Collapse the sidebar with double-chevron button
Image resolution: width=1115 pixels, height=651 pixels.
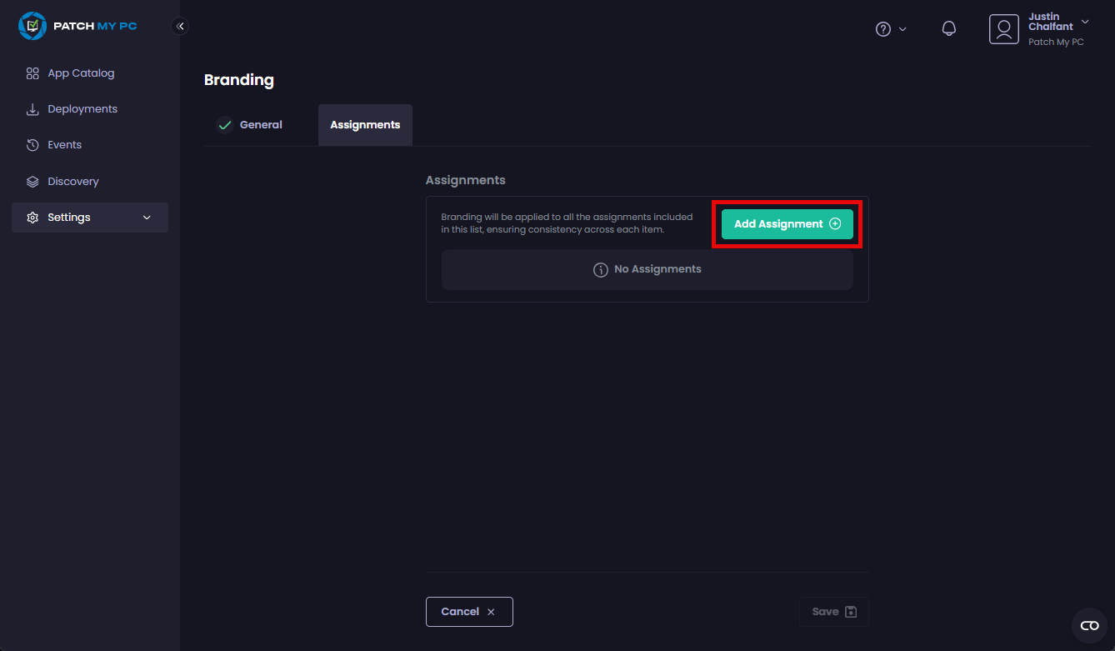point(180,26)
